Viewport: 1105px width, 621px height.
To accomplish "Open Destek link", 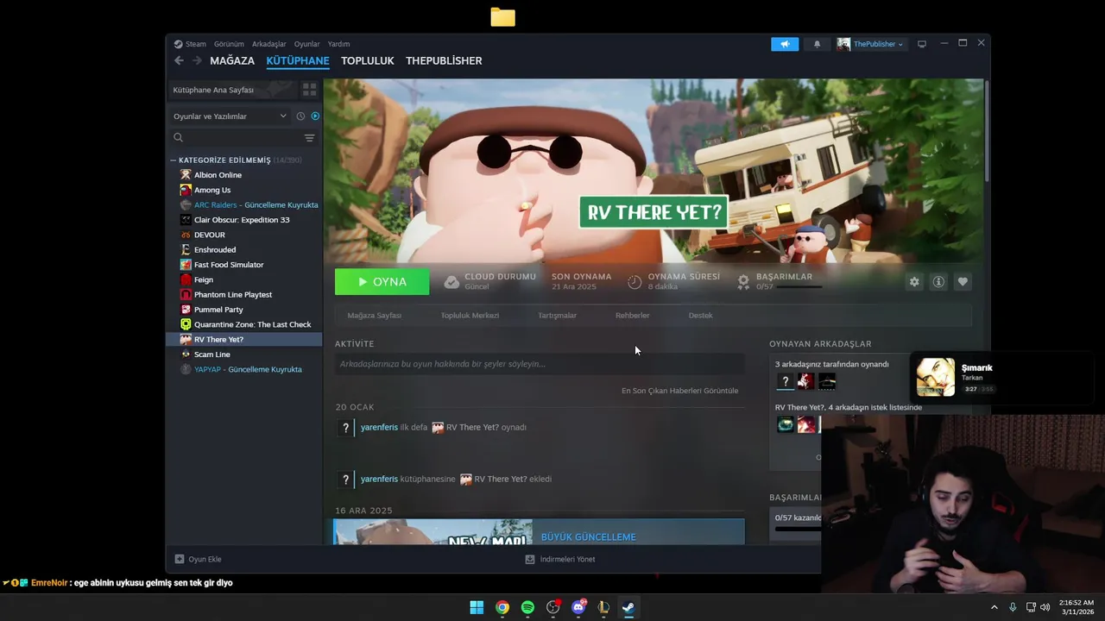I will click(x=700, y=316).
